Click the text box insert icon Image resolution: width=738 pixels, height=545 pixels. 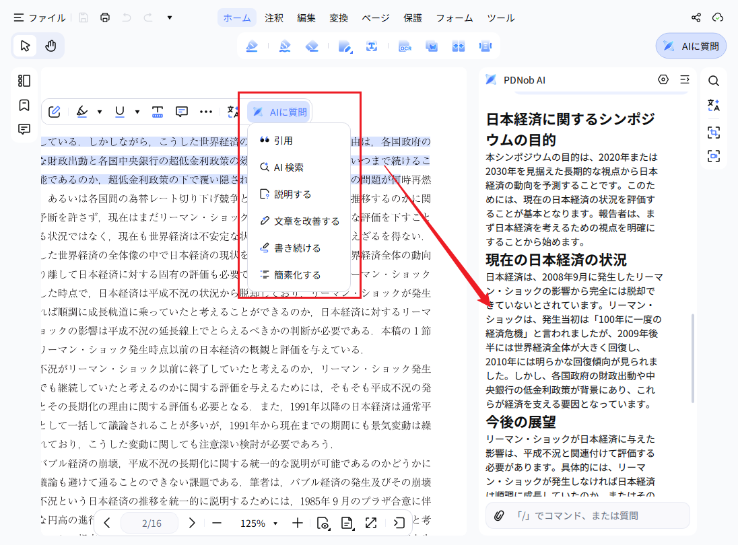tap(157, 112)
